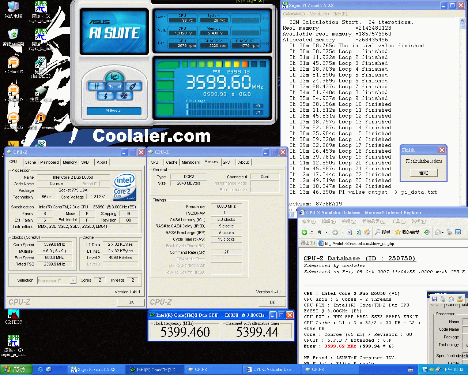Open the Calculate menu in Super PI

293,14
